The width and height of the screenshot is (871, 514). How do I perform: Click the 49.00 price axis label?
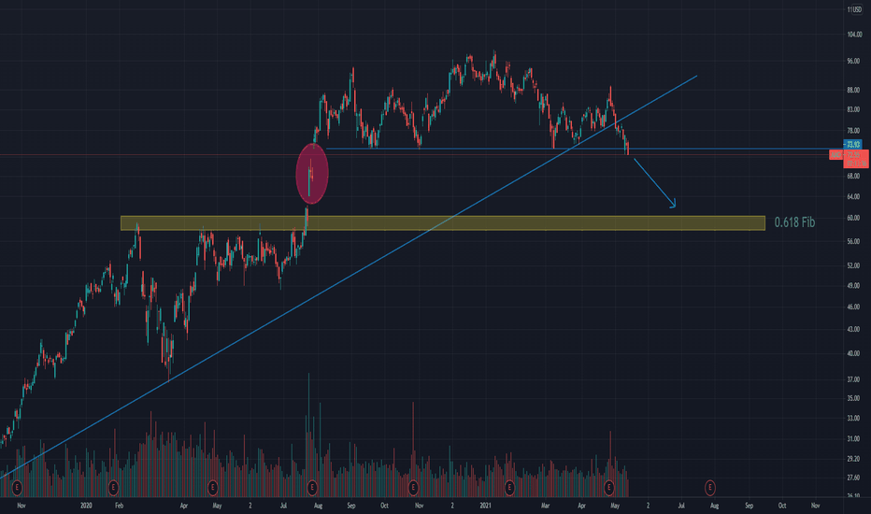854,286
